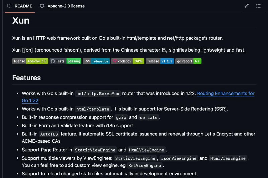Image resolution: width=268 pixels, height=178 pixels.
Task: Click the 'Built-in Form and Validate feature' line
Action: pyautogui.click(x=78, y=126)
